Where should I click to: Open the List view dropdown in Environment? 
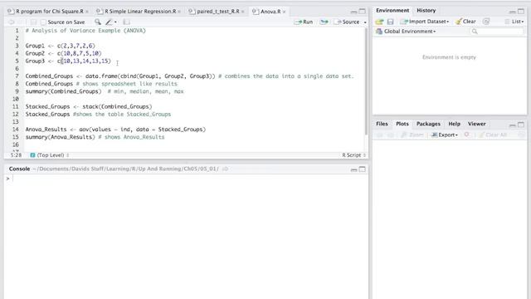(x=514, y=22)
